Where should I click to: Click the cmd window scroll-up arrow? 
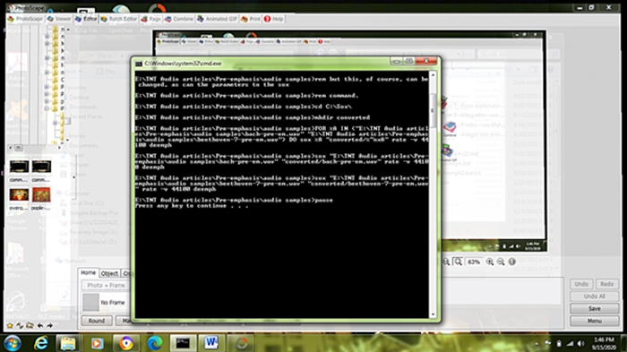pyautogui.click(x=433, y=75)
